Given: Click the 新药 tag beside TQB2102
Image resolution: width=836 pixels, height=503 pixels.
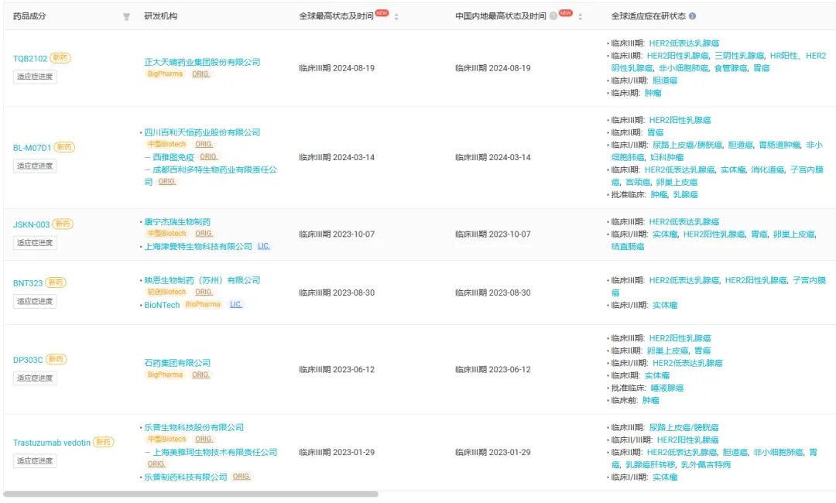Looking at the screenshot, I should coord(61,58).
